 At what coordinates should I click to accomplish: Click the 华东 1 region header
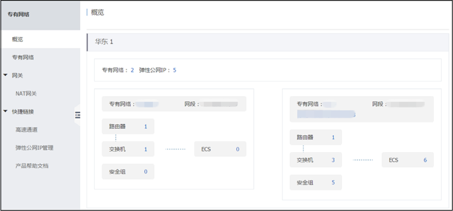click(x=104, y=42)
